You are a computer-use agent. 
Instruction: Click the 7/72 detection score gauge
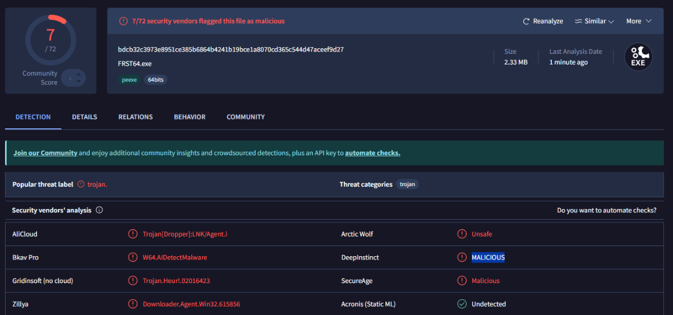point(50,40)
